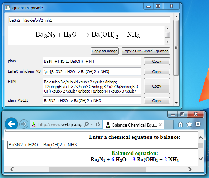Open the blank new tab button

pos(169,125)
